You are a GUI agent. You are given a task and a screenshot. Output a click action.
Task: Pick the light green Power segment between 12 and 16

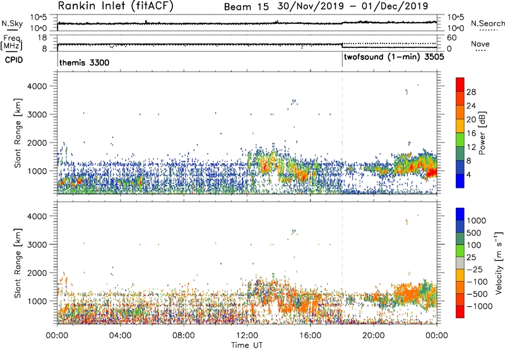(460, 139)
